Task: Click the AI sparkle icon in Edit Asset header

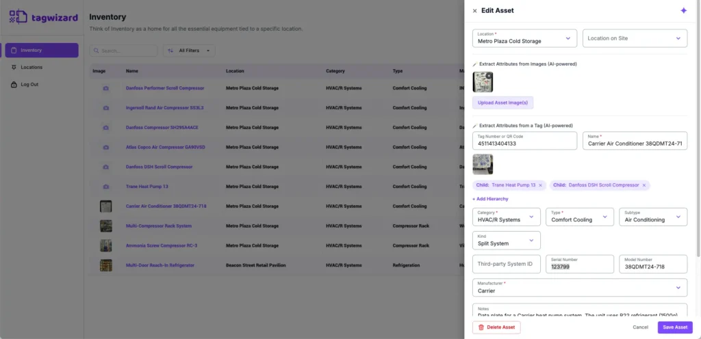Action: coord(684,11)
